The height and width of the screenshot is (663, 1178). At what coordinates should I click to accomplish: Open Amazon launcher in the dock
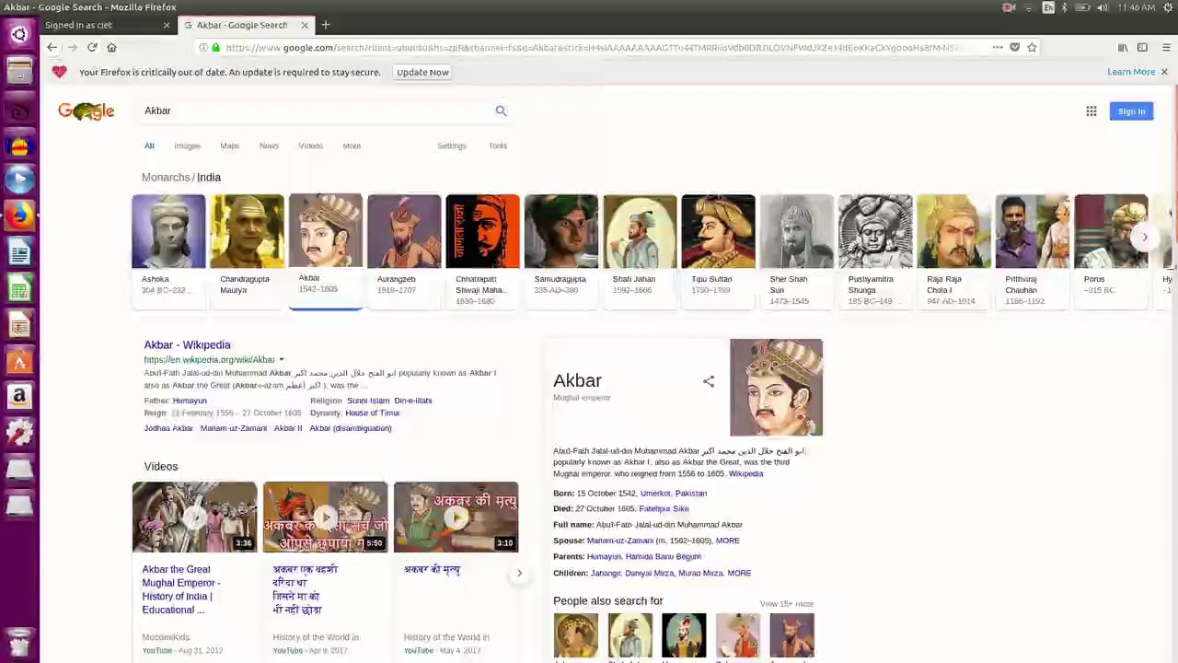19,396
